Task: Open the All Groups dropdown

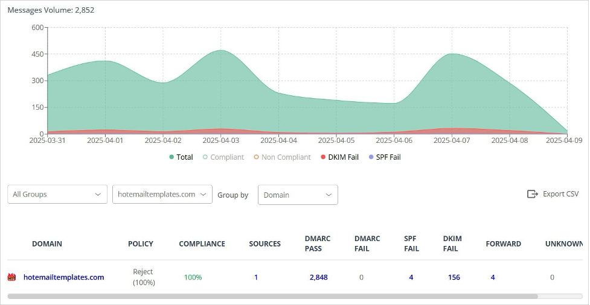Action: [x=57, y=195]
